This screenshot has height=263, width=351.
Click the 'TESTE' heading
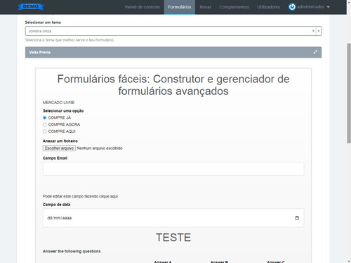pyautogui.click(x=173, y=238)
